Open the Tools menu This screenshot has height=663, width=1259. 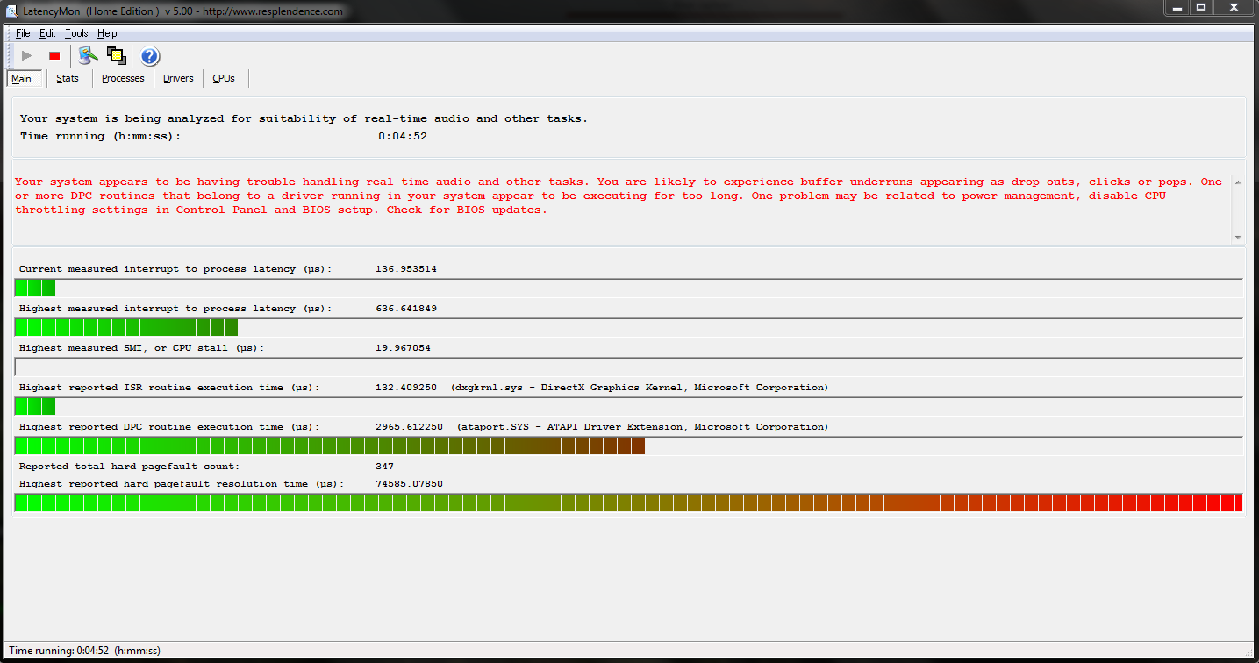pyautogui.click(x=76, y=33)
